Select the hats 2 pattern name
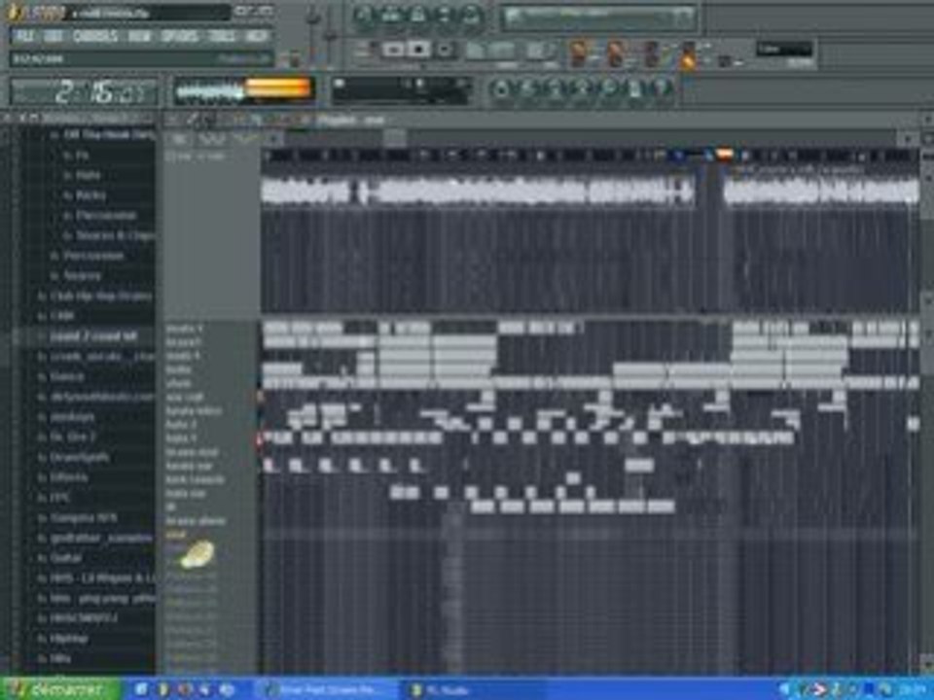Screen dimensions: 934x700 (x=181, y=425)
